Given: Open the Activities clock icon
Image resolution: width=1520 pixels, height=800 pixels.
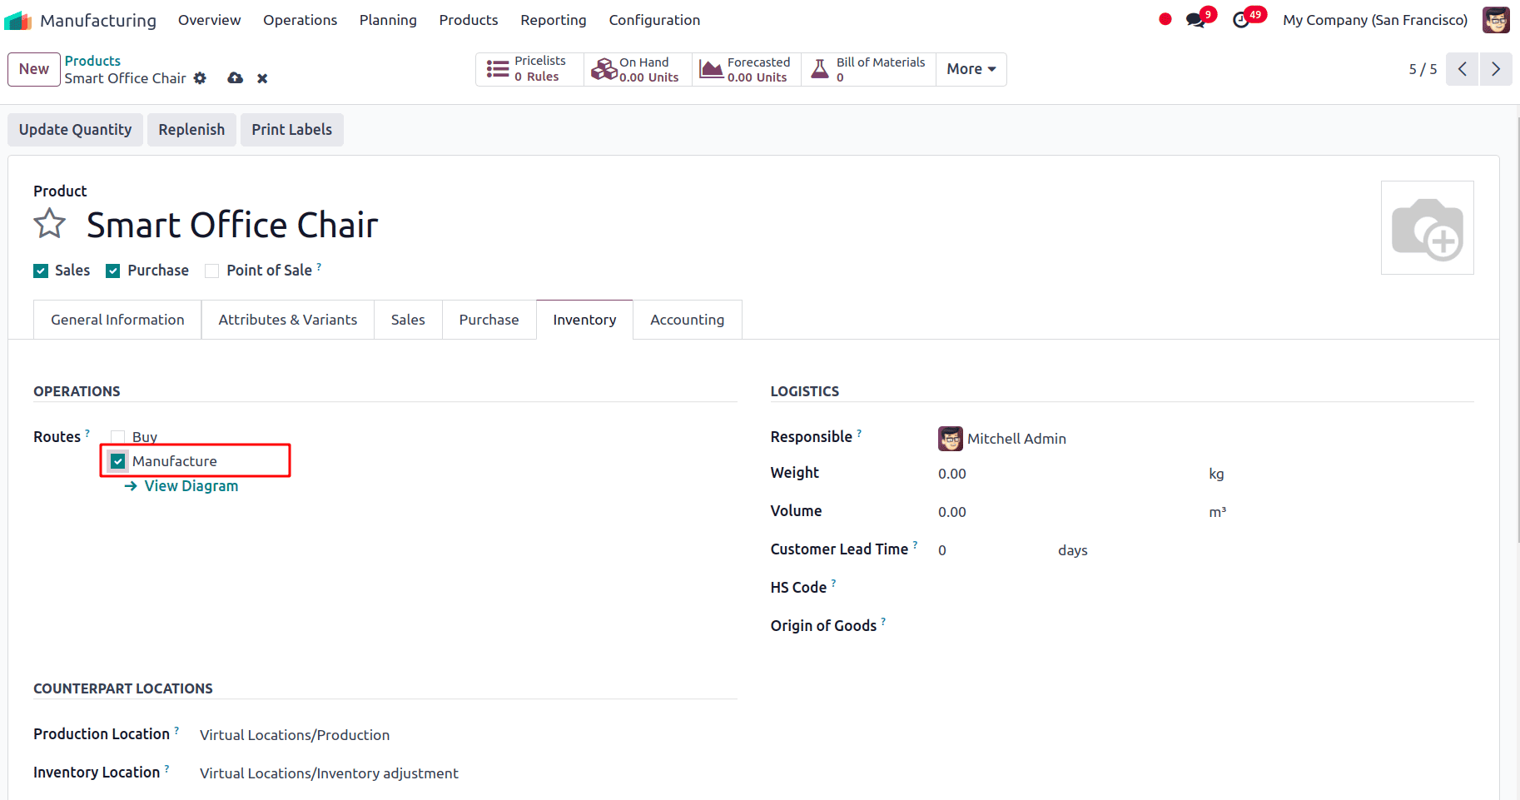Looking at the screenshot, I should pyautogui.click(x=1242, y=19).
